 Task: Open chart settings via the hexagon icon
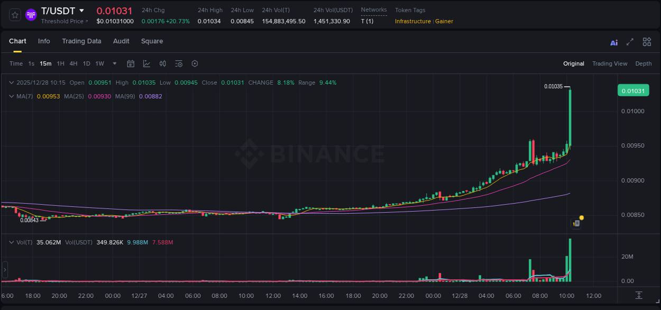pyautogui.click(x=195, y=63)
